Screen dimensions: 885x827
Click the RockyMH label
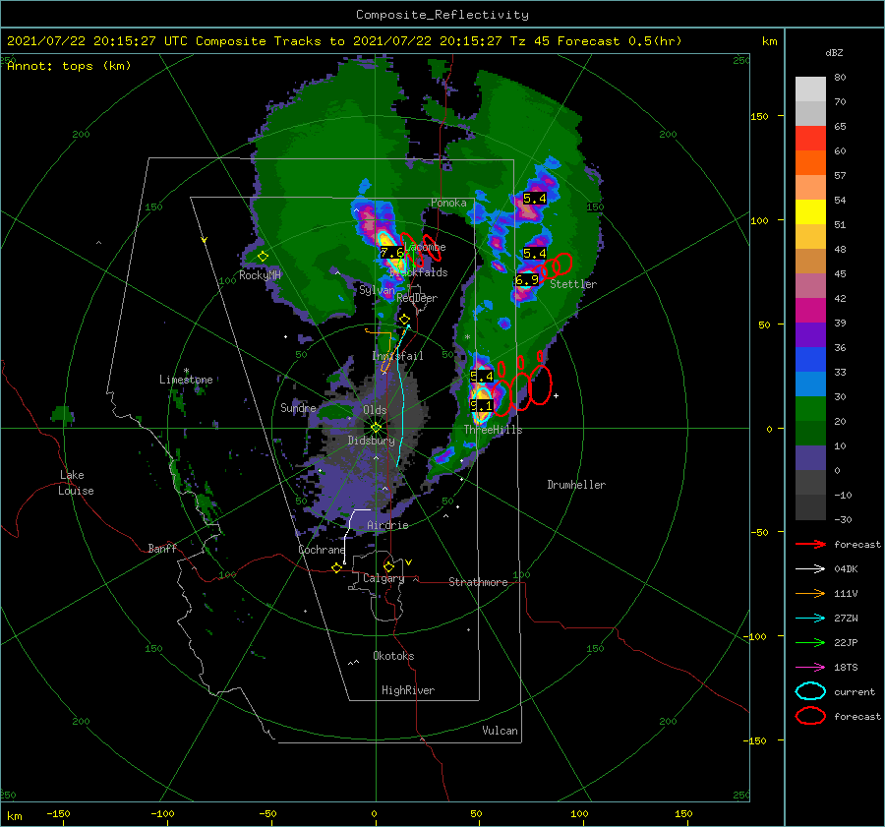pyautogui.click(x=260, y=275)
